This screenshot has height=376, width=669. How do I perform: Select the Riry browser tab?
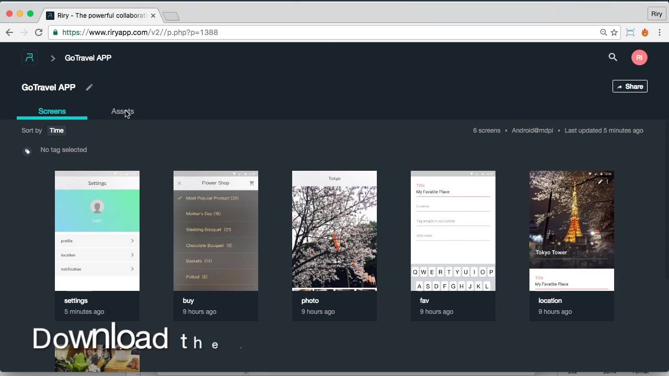[100, 16]
